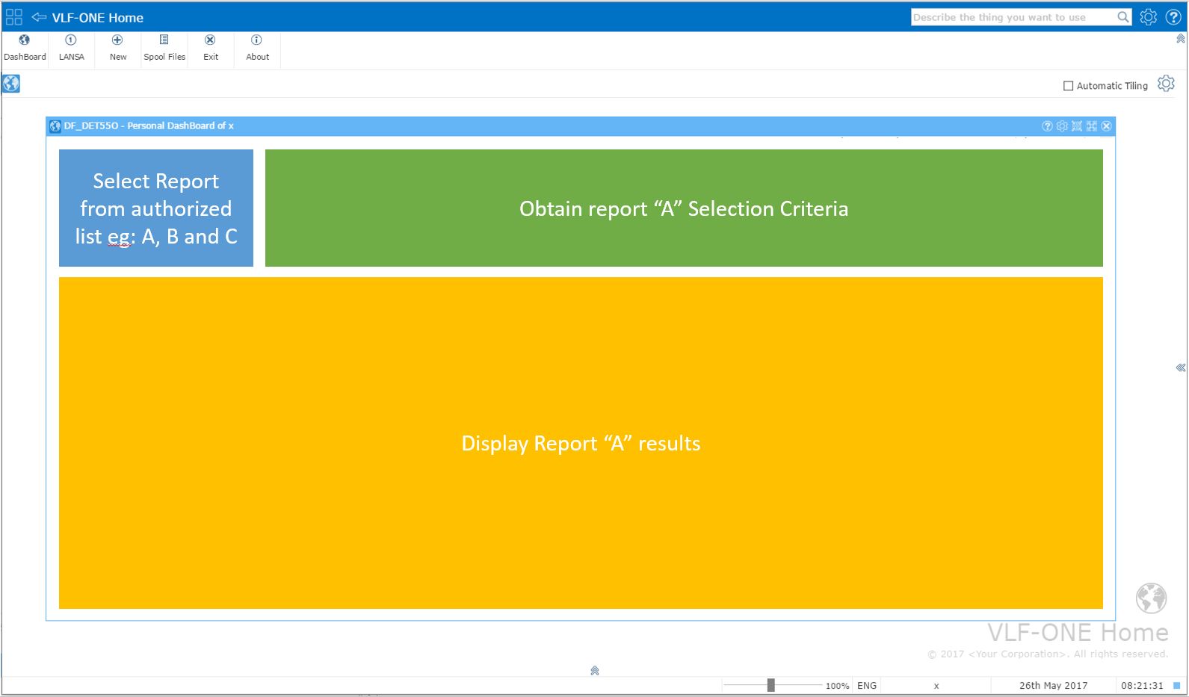
Task: Enable the Automatic Tiling checkbox
Action: 1068,86
